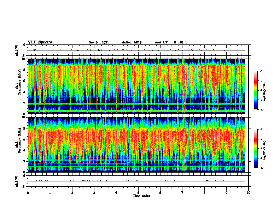Click the "4" minute tick on the time axis
The height and width of the screenshot is (216, 280).
point(116,193)
